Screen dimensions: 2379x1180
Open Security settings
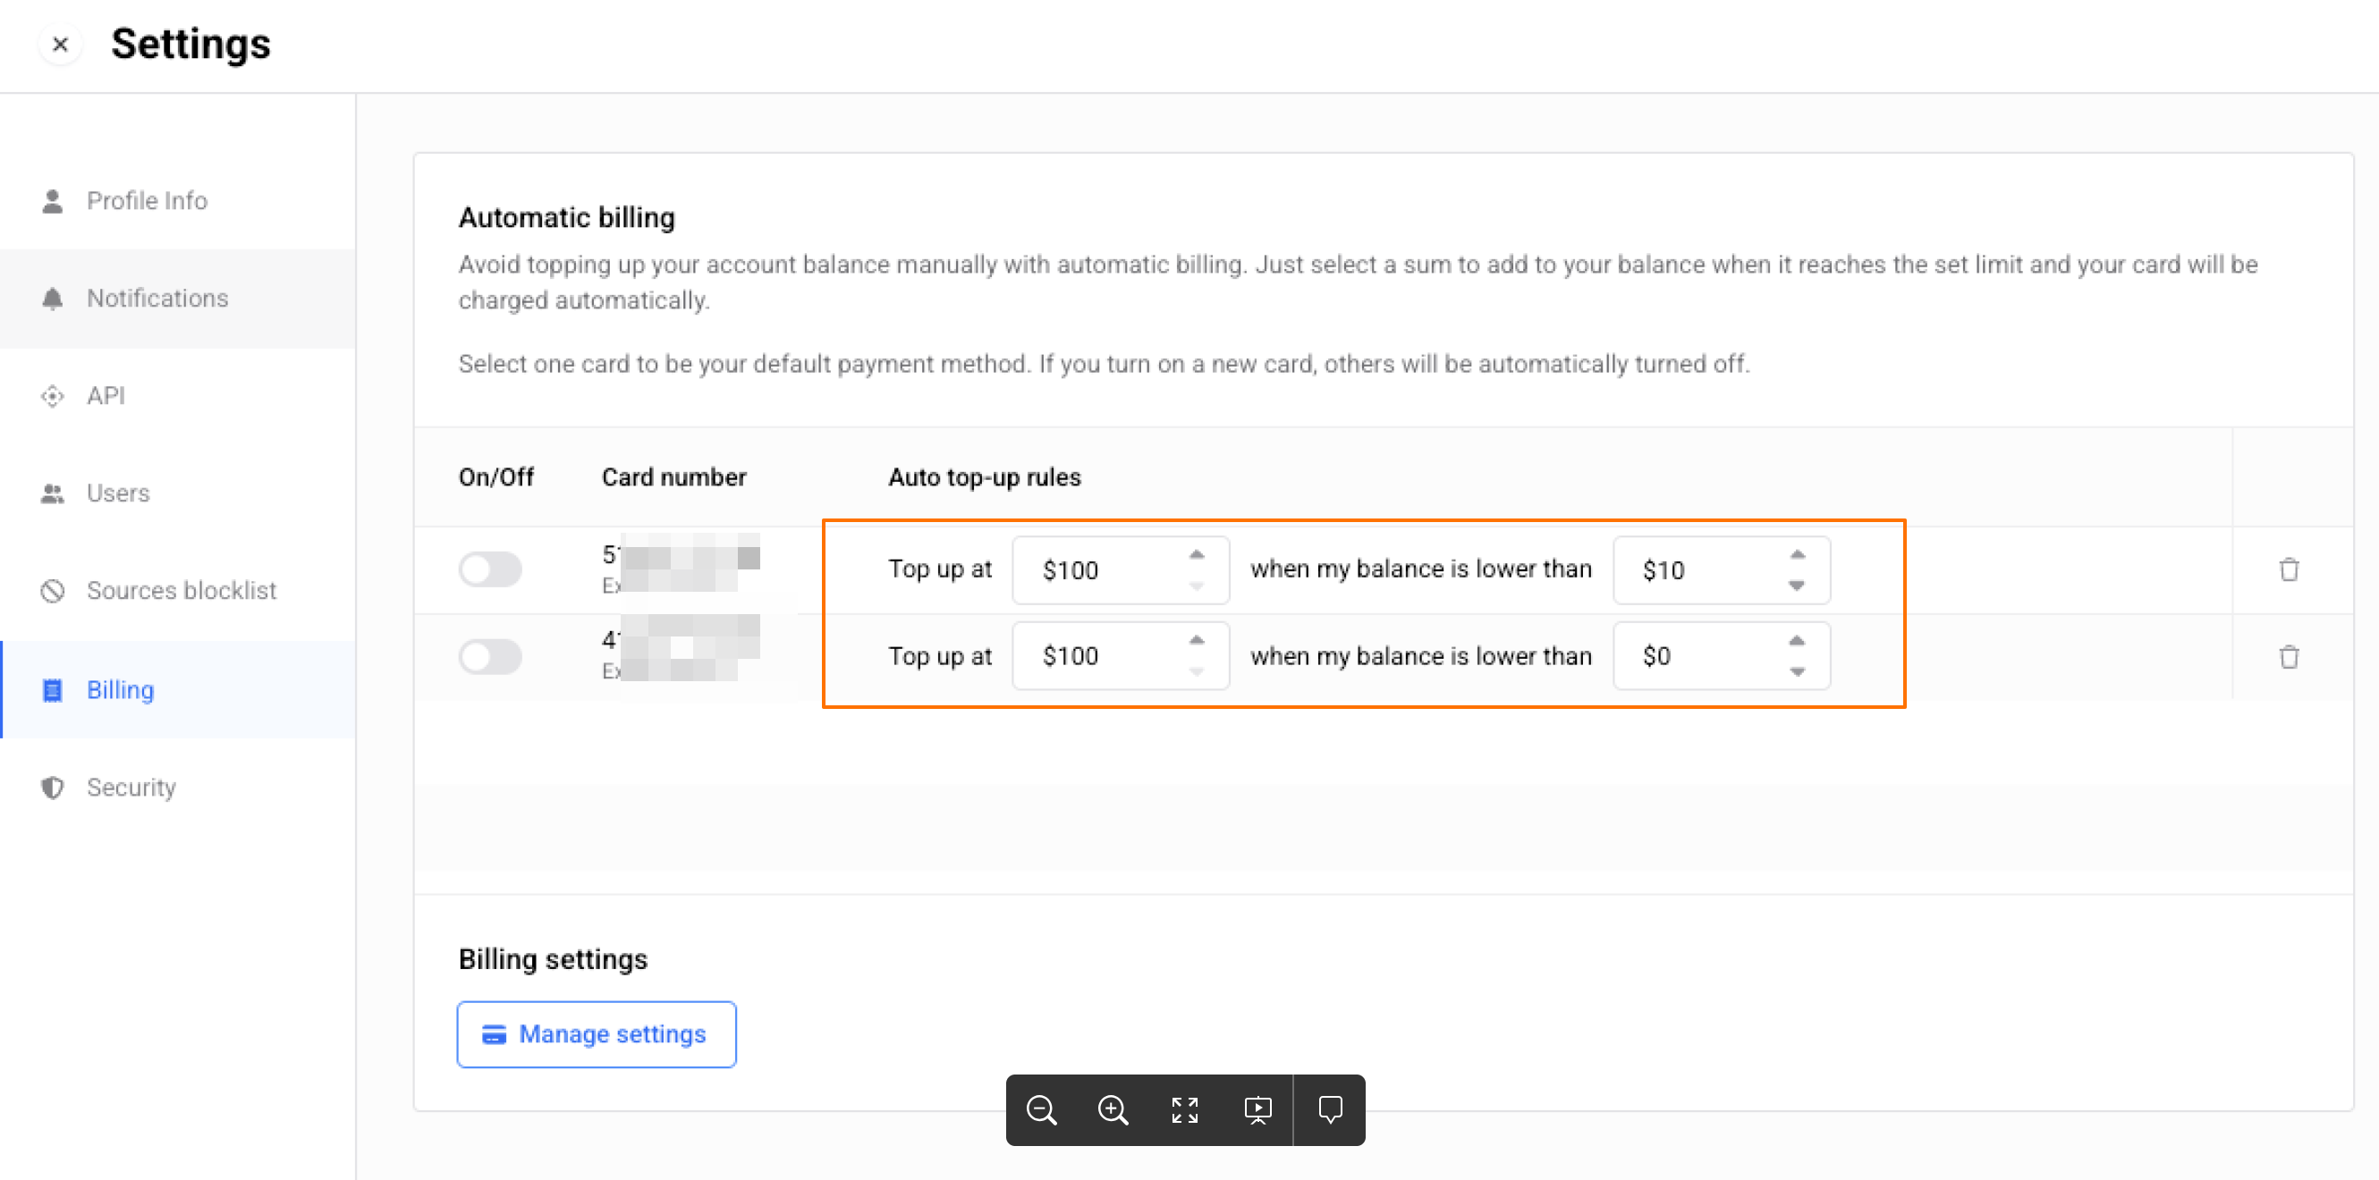click(177, 788)
